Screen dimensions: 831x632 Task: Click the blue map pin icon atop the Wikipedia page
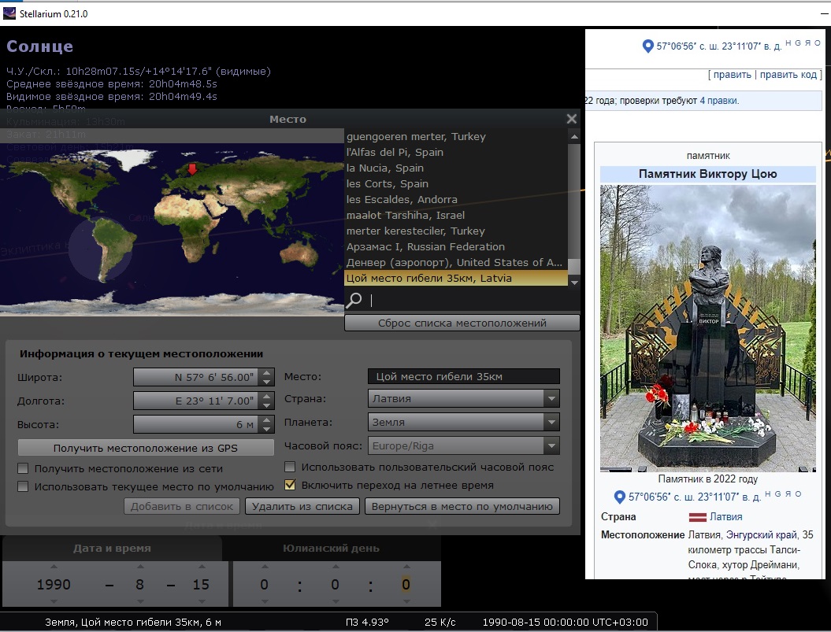(x=647, y=46)
